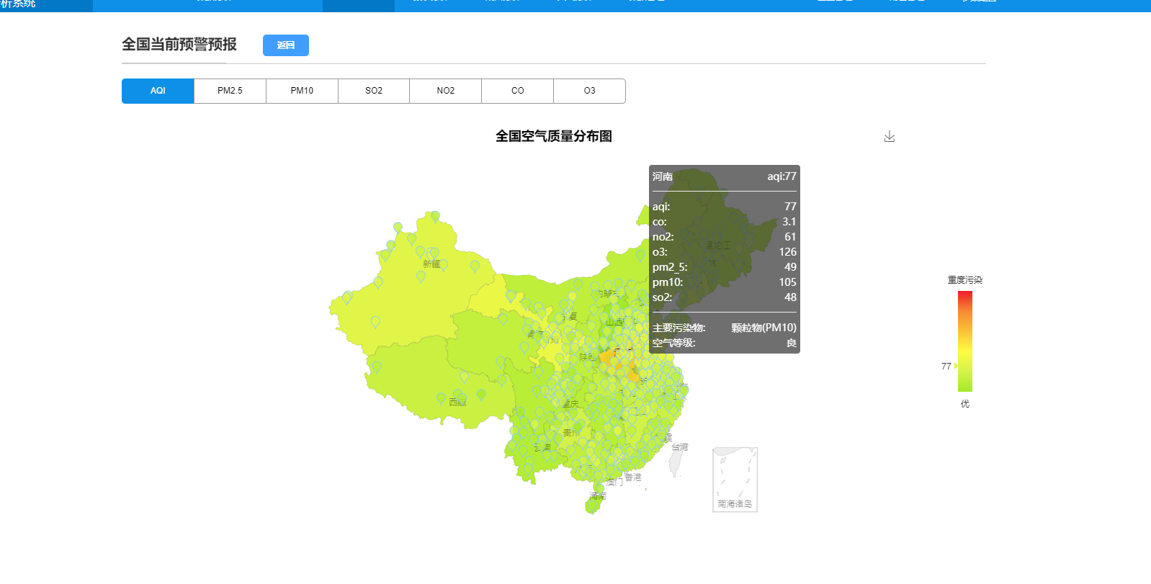The image size is (1151, 584).
Task: Click the 全国空气质量分布图 chart title
Action: click(554, 136)
